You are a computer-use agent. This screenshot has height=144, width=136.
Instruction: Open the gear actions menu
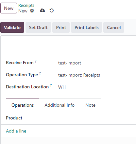click(x=32, y=11)
